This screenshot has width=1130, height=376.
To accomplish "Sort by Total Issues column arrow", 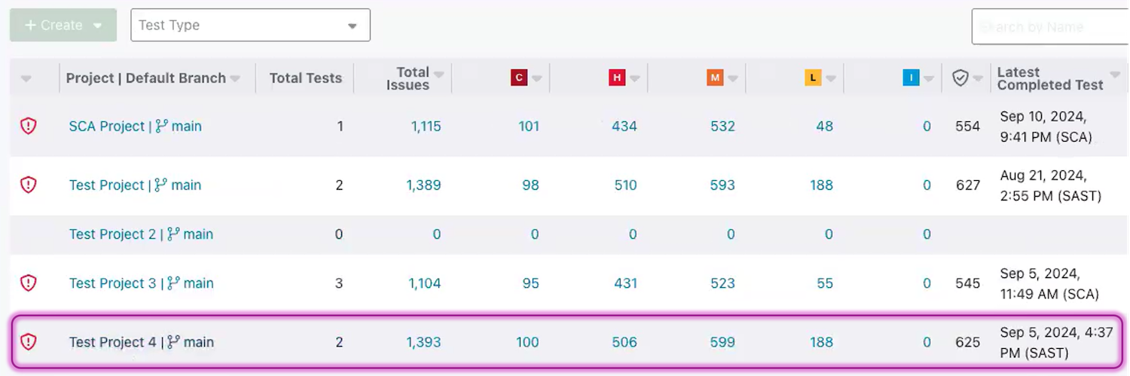I will [x=438, y=73].
